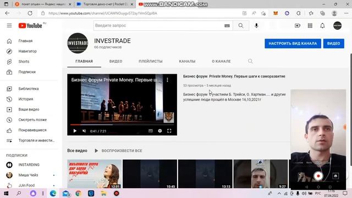Switch to the ПЛЕЙЛИСТЫ tab
Screen dimensions: 352x198
[150, 61]
